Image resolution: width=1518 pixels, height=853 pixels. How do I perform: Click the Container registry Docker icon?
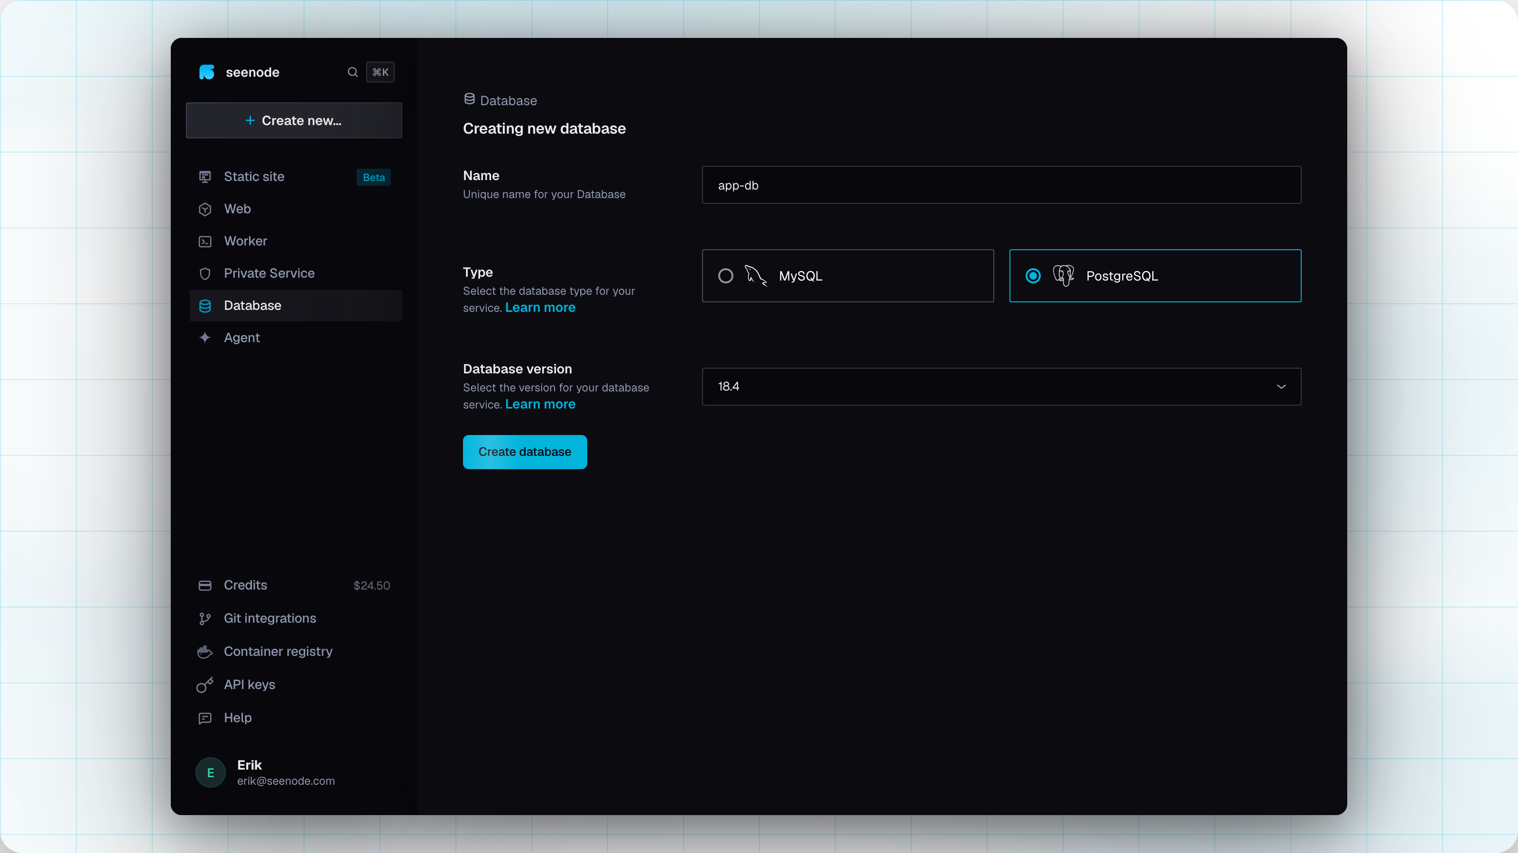coord(205,651)
